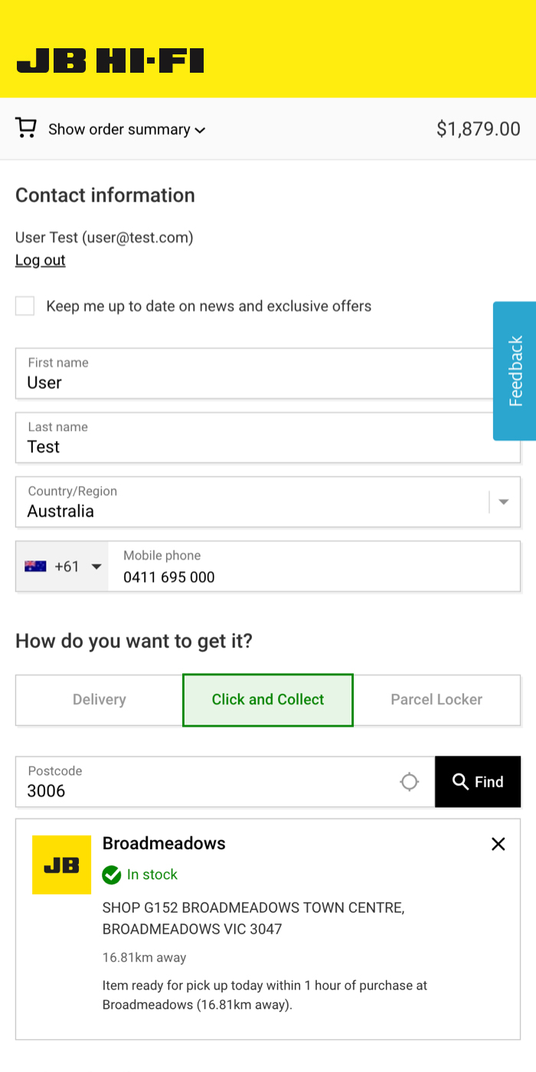Open the Feedback side tab

tap(515, 371)
